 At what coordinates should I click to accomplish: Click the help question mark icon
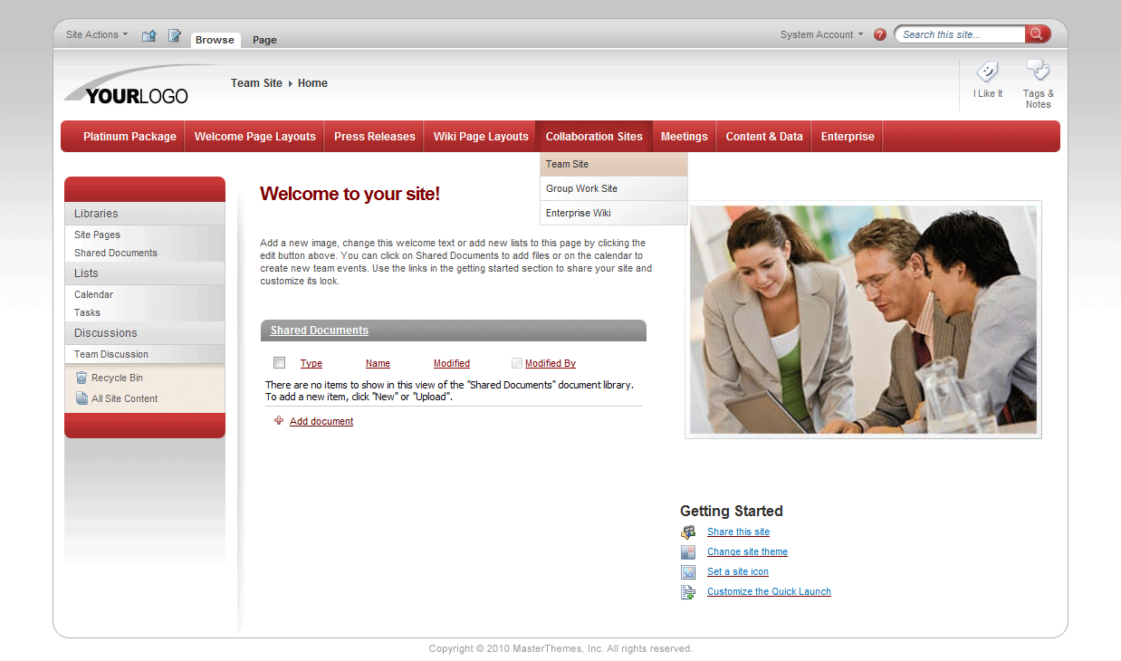point(879,34)
